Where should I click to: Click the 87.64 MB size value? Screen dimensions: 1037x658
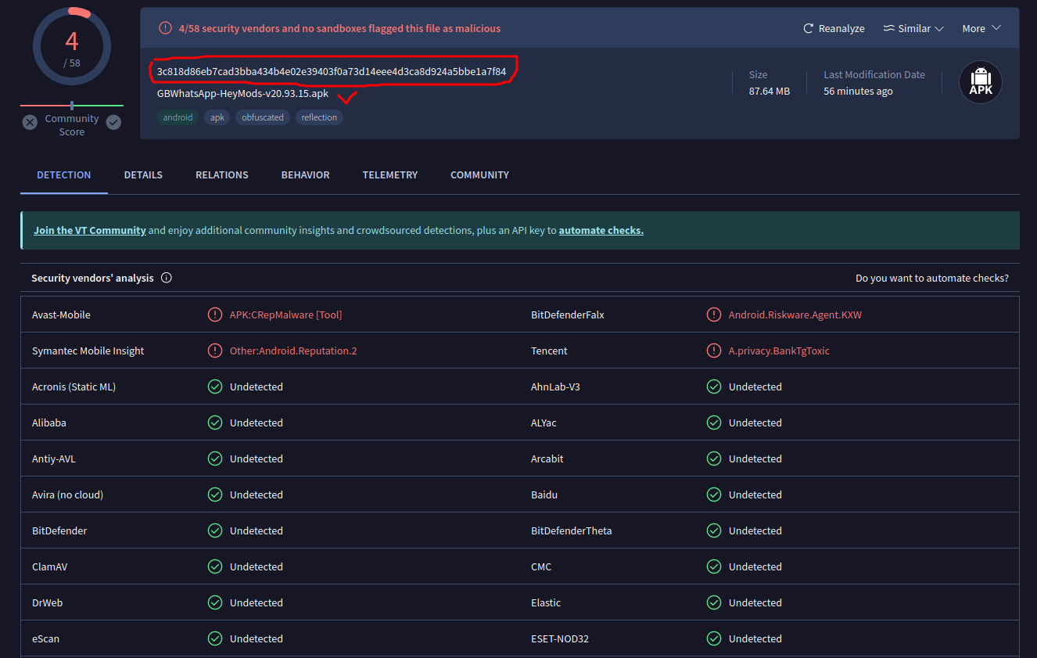coord(770,91)
